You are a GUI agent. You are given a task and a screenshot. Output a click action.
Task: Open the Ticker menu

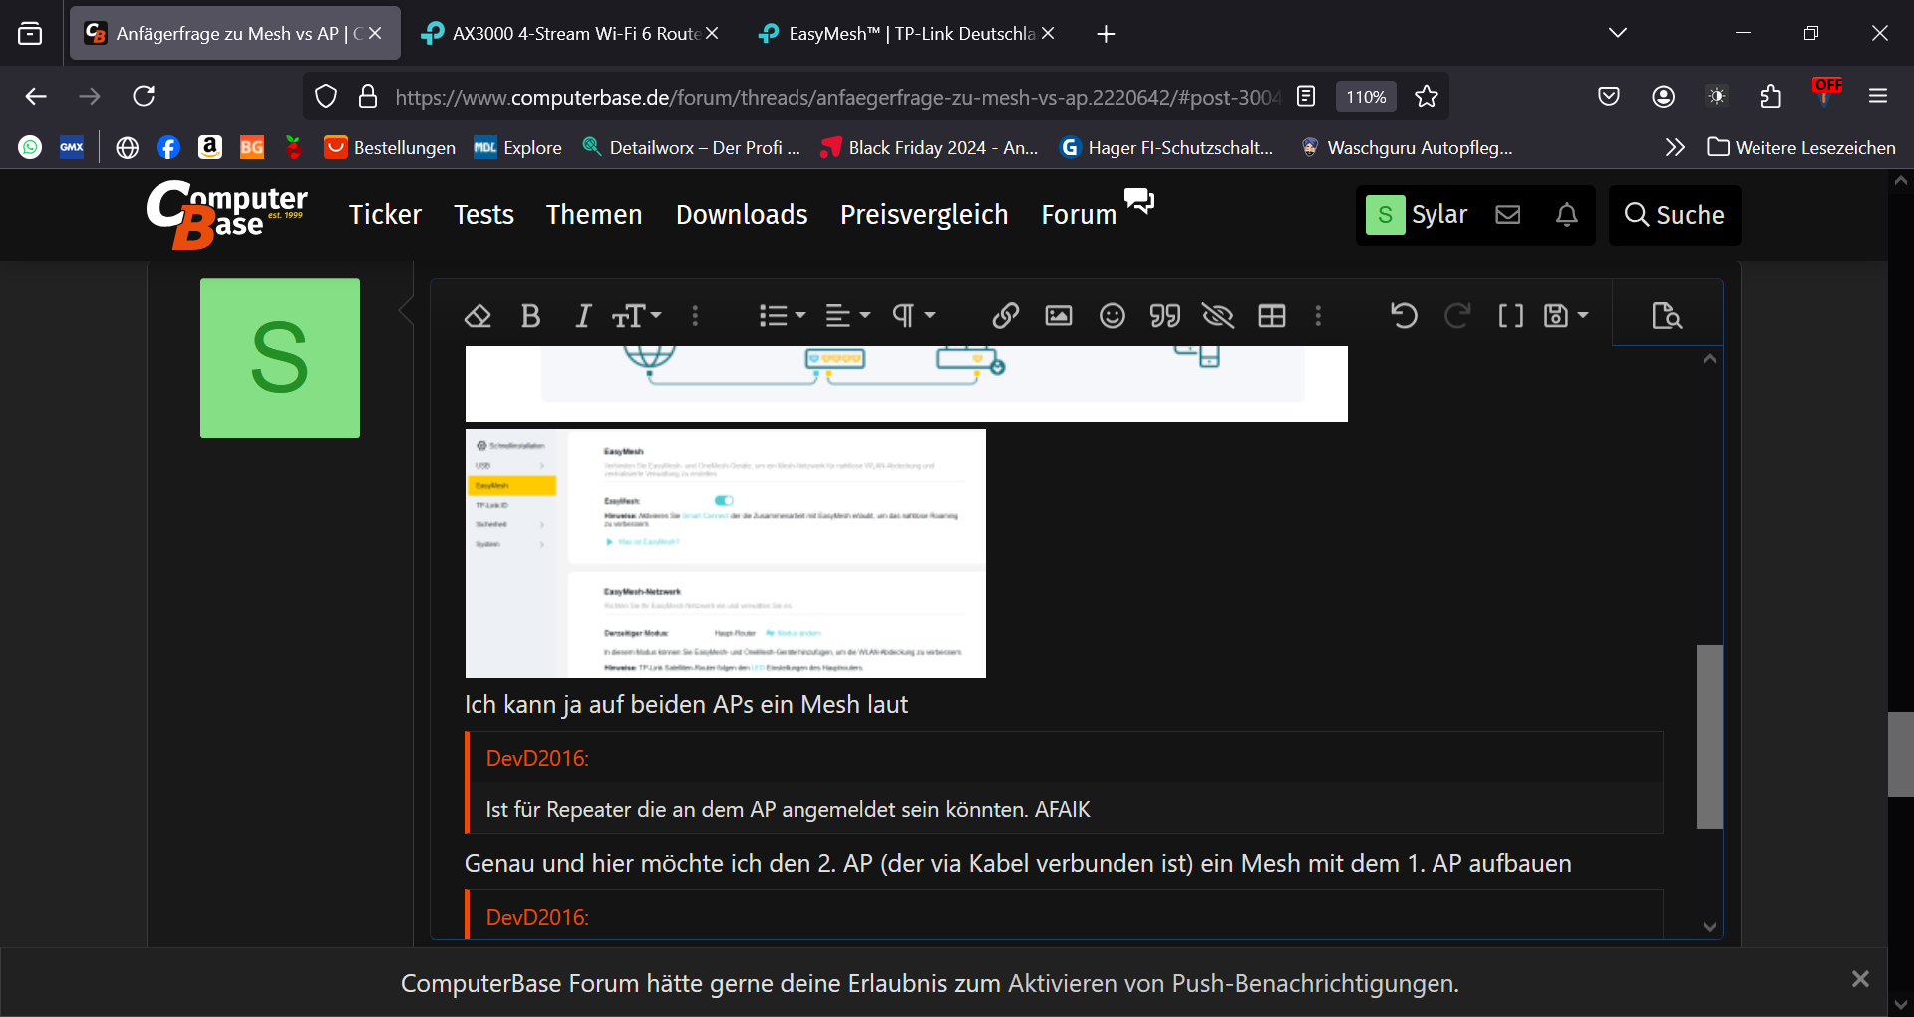click(385, 214)
